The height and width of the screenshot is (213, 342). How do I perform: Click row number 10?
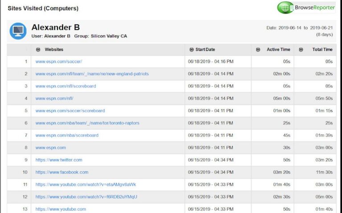(25, 172)
